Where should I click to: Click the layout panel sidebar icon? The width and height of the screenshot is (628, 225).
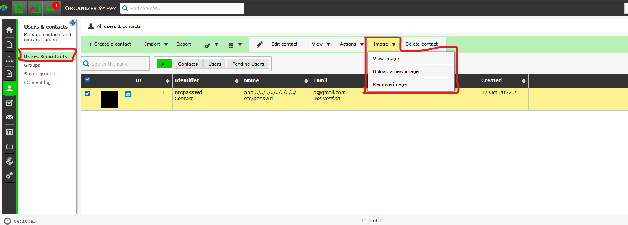[x=9, y=132]
